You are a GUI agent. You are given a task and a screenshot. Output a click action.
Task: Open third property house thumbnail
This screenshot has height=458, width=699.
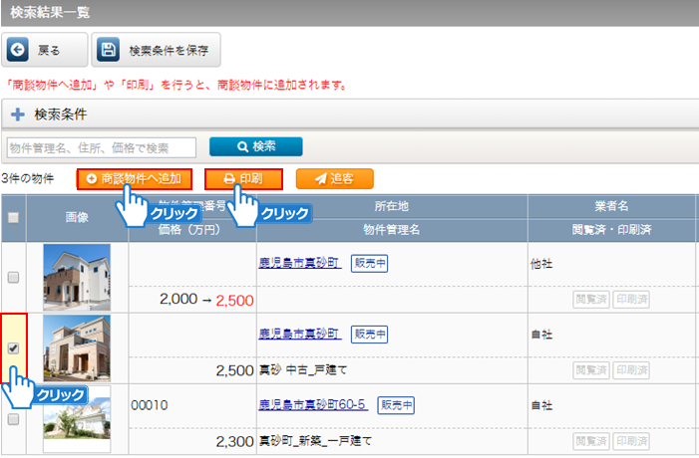(x=77, y=419)
